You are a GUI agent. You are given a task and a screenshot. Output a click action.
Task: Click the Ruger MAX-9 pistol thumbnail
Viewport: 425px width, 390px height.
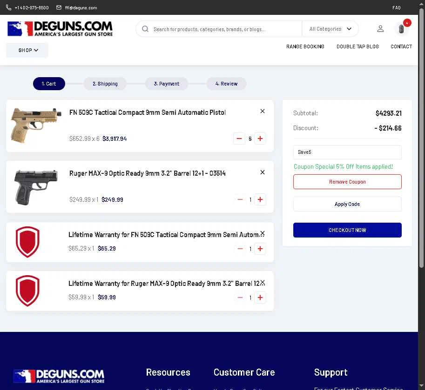click(x=35, y=187)
